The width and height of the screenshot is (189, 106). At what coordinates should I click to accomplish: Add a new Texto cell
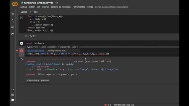coord(34,12)
